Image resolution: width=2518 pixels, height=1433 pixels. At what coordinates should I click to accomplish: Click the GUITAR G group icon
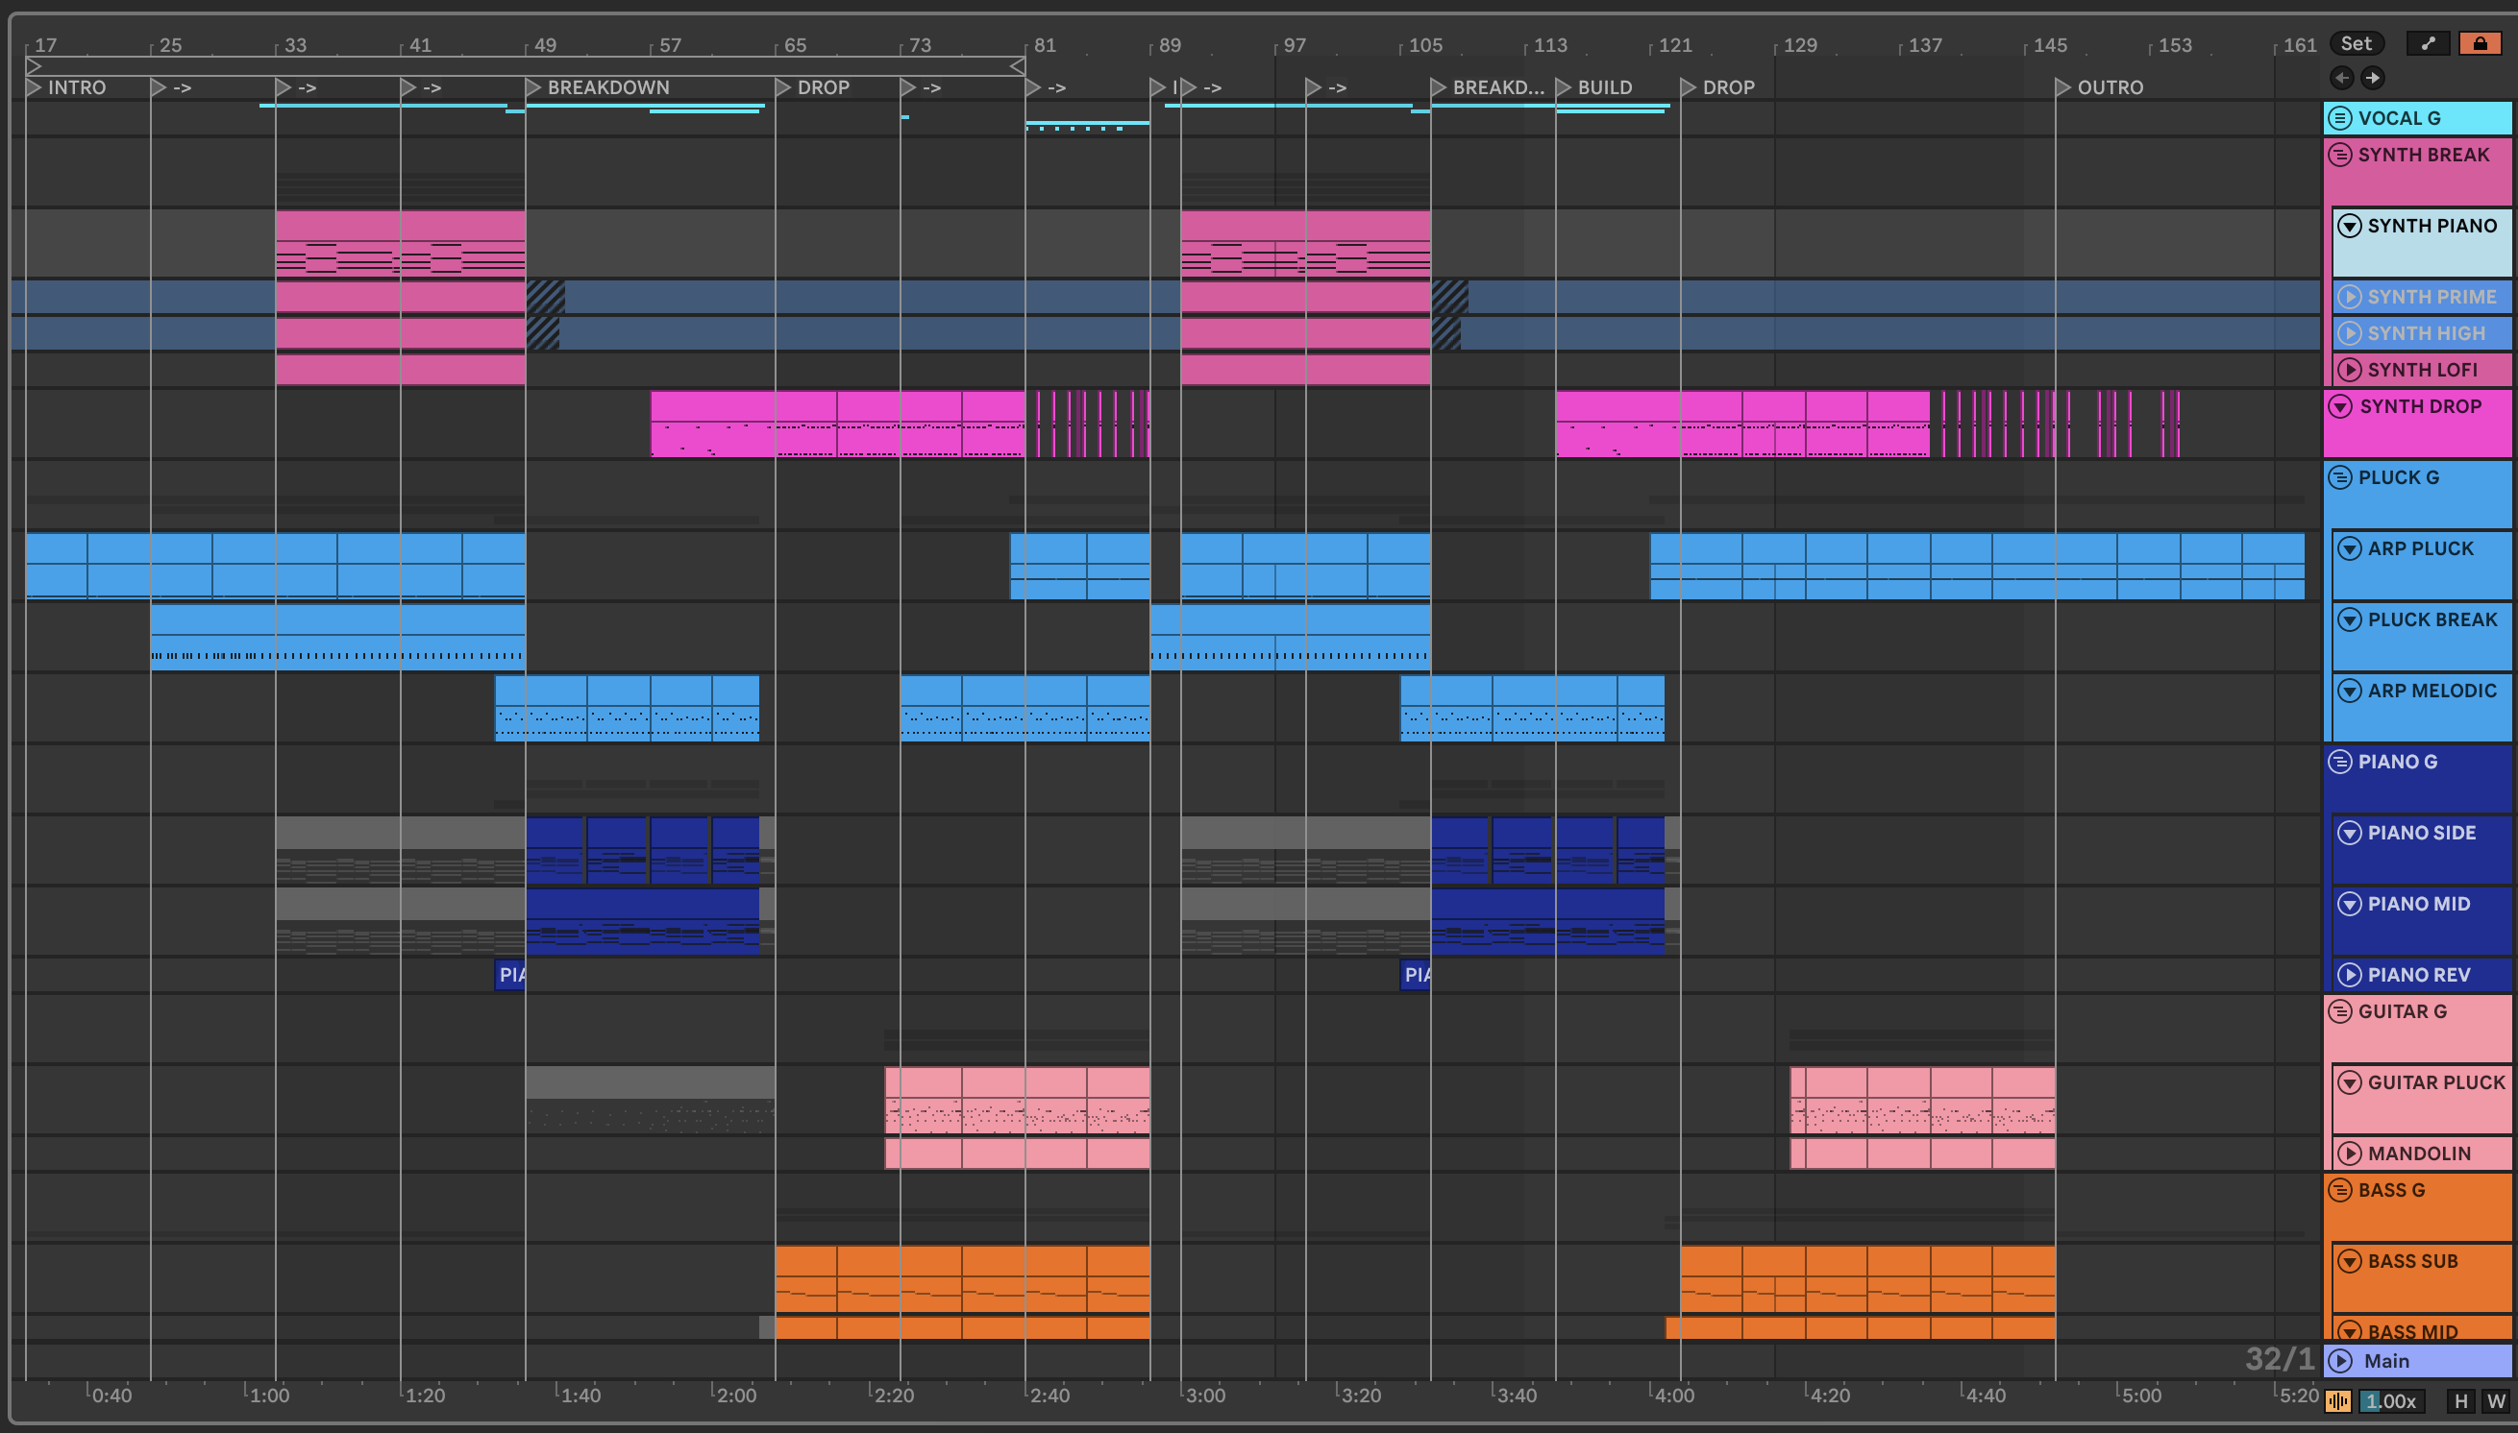(2341, 1010)
